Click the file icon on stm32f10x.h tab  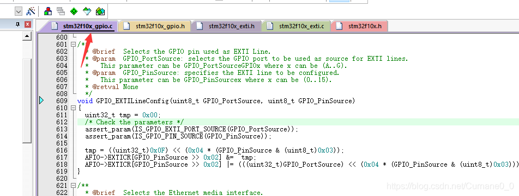tap(339, 26)
